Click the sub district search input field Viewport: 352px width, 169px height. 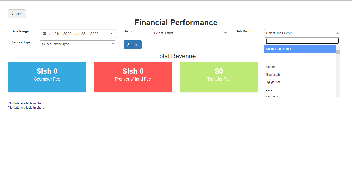coord(302,41)
